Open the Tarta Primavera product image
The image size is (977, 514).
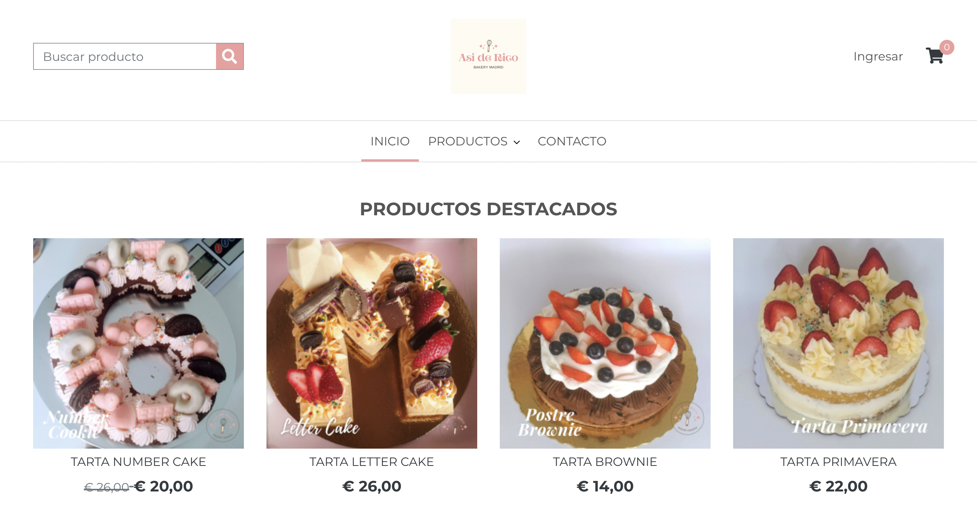838,343
